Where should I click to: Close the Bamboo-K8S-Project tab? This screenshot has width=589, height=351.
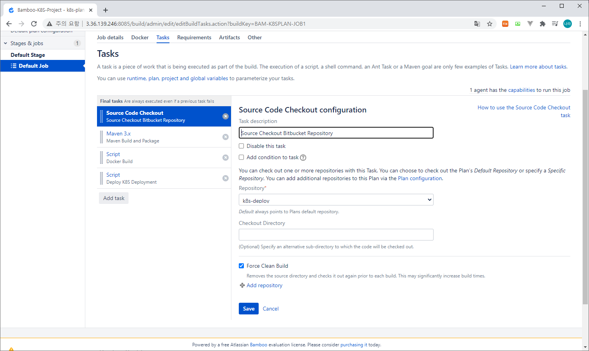91,10
